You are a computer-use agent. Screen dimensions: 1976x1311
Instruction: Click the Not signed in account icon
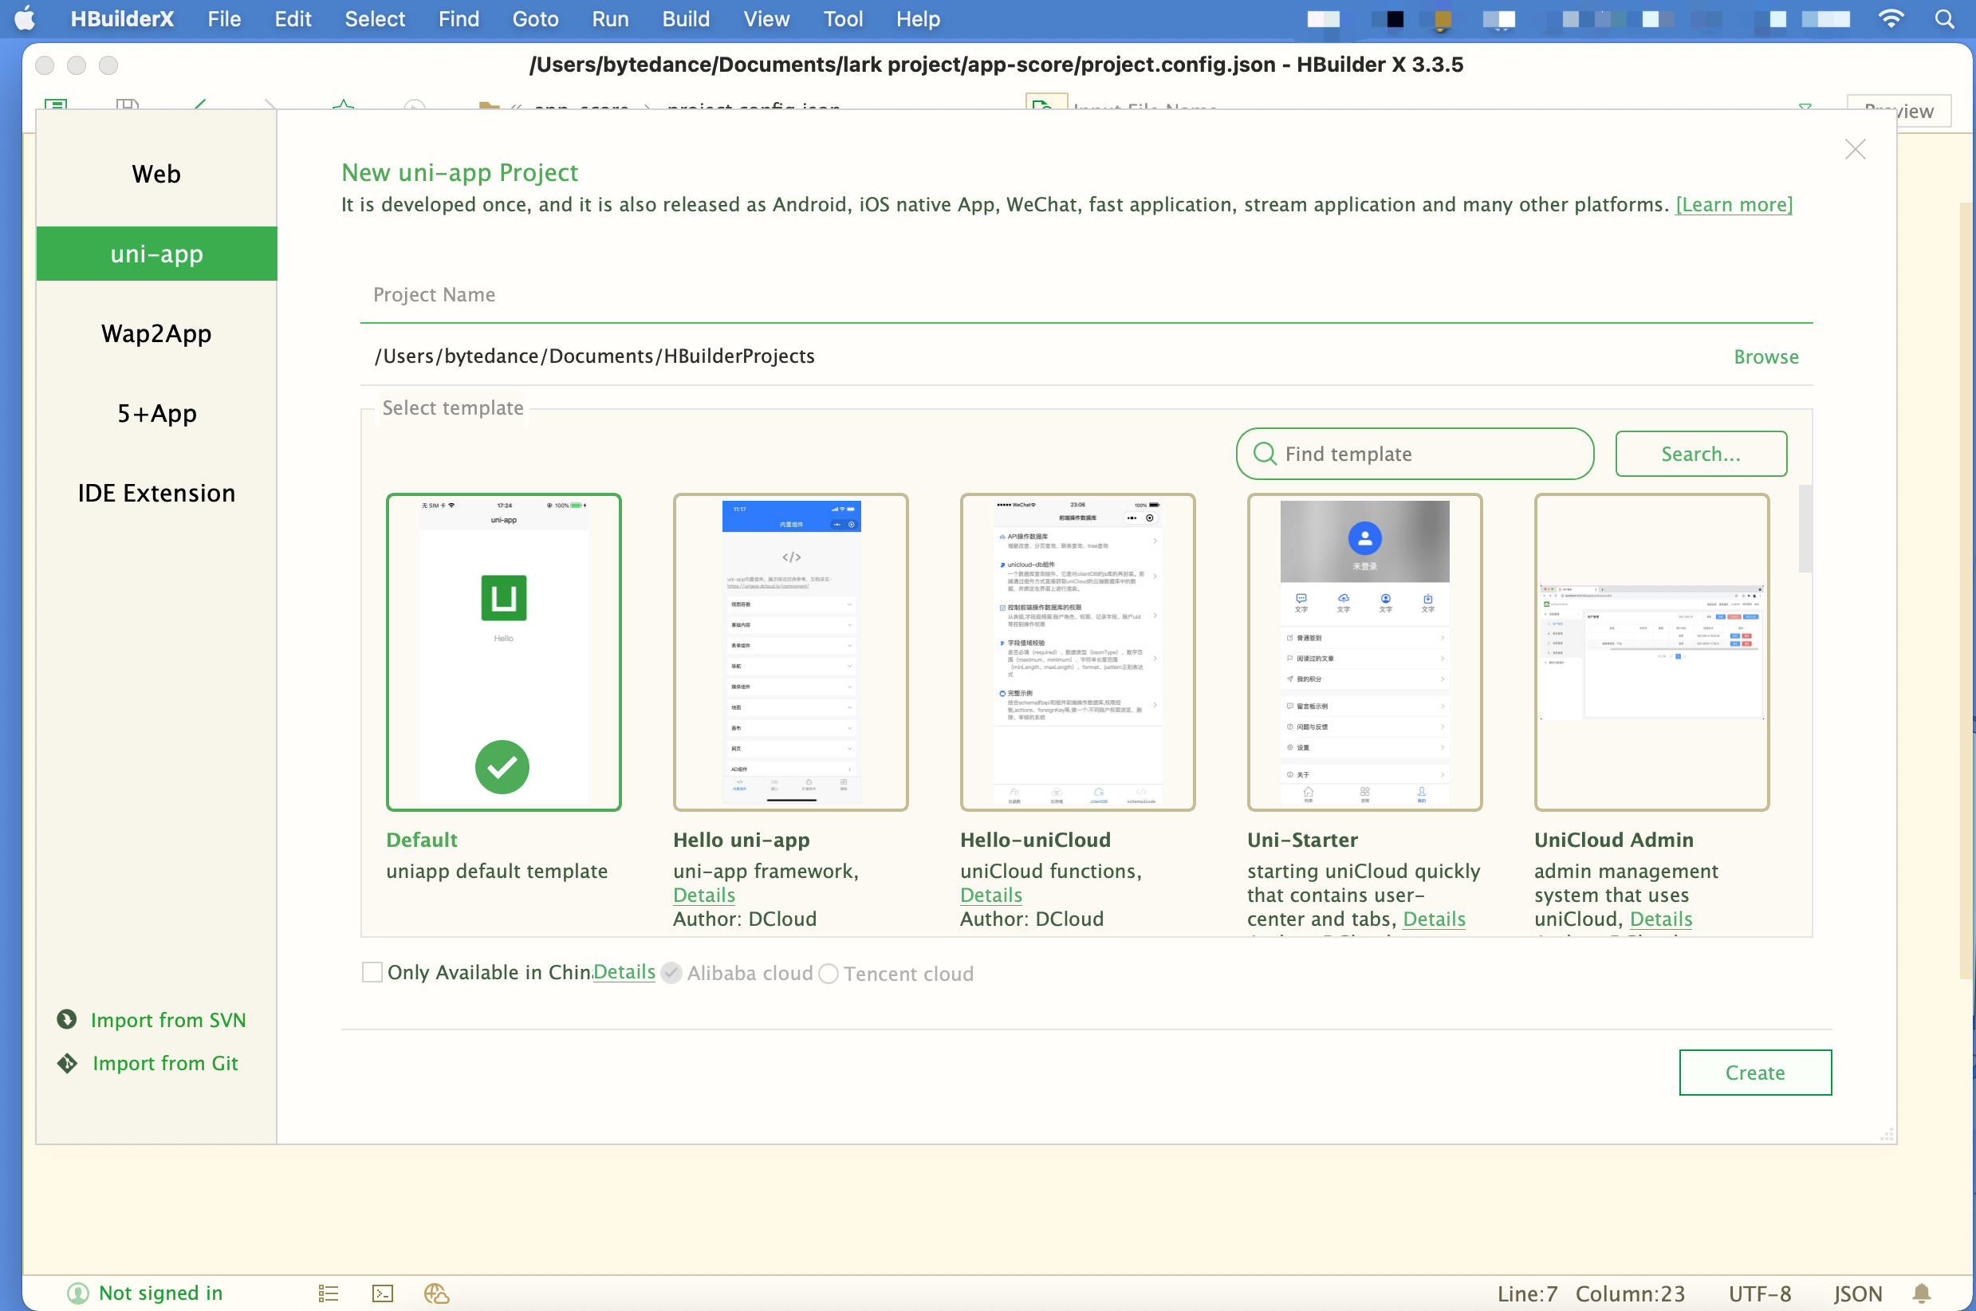(77, 1293)
